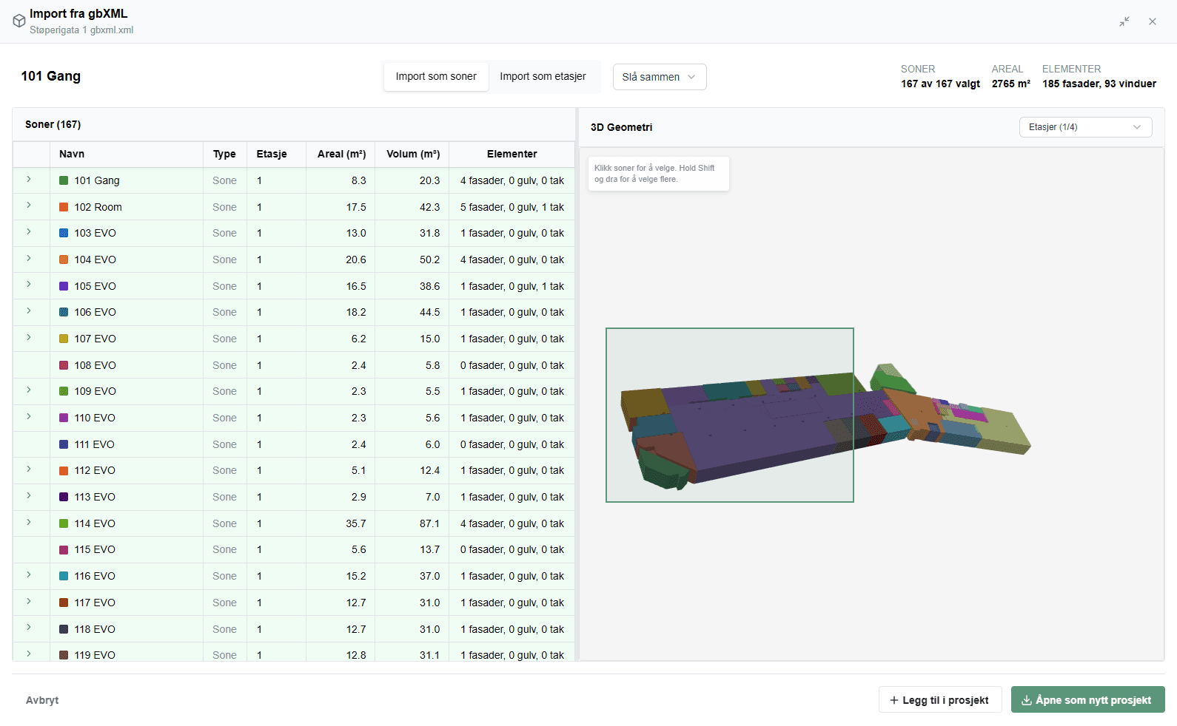Open the Etasjer (1/4) floor dropdown

click(x=1085, y=127)
